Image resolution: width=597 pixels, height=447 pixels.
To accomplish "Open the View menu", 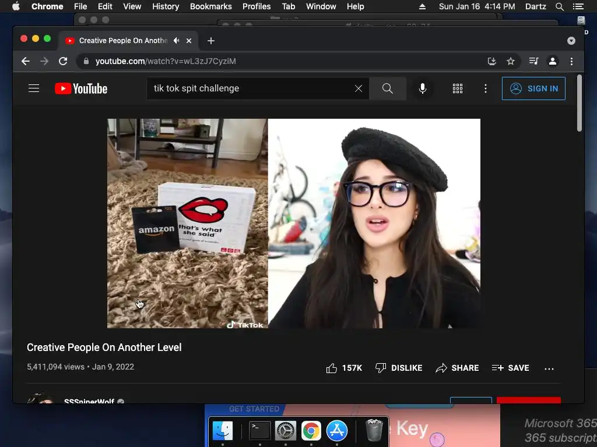I will tap(132, 6).
